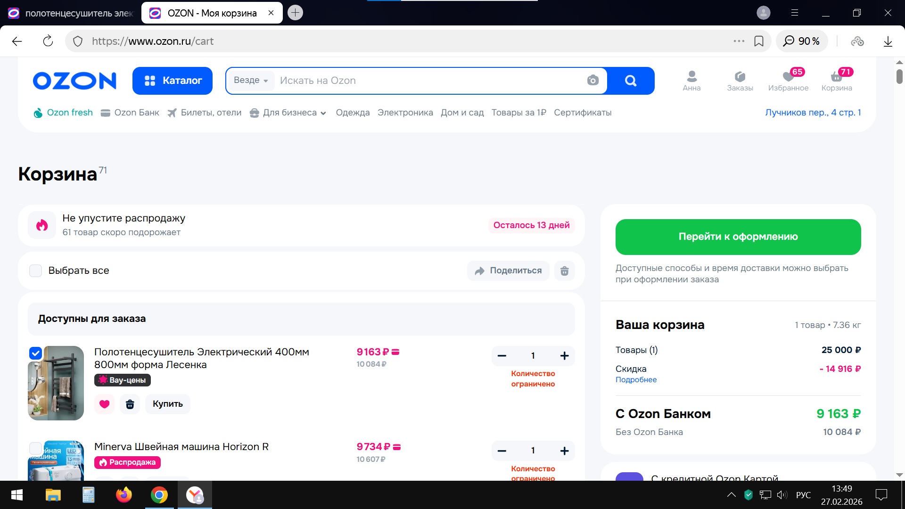Click the blue search magnifier button
This screenshot has width=905, height=509.
pyautogui.click(x=630, y=81)
